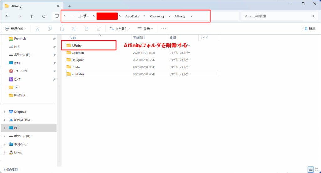
Task: Sort by 更新日時 column header
Action: [139, 38]
